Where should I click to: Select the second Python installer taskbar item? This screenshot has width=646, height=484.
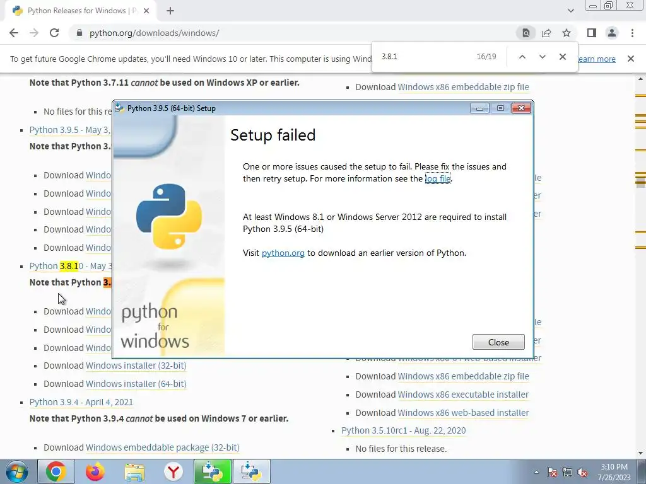pyautogui.click(x=252, y=471)
